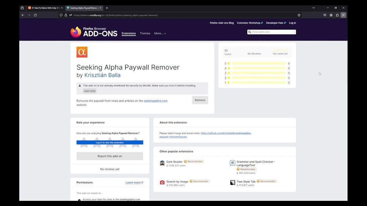Click the 1 star rating row link
The width and height of the screenshot is (367, 206).
click(x=257, y=83)
